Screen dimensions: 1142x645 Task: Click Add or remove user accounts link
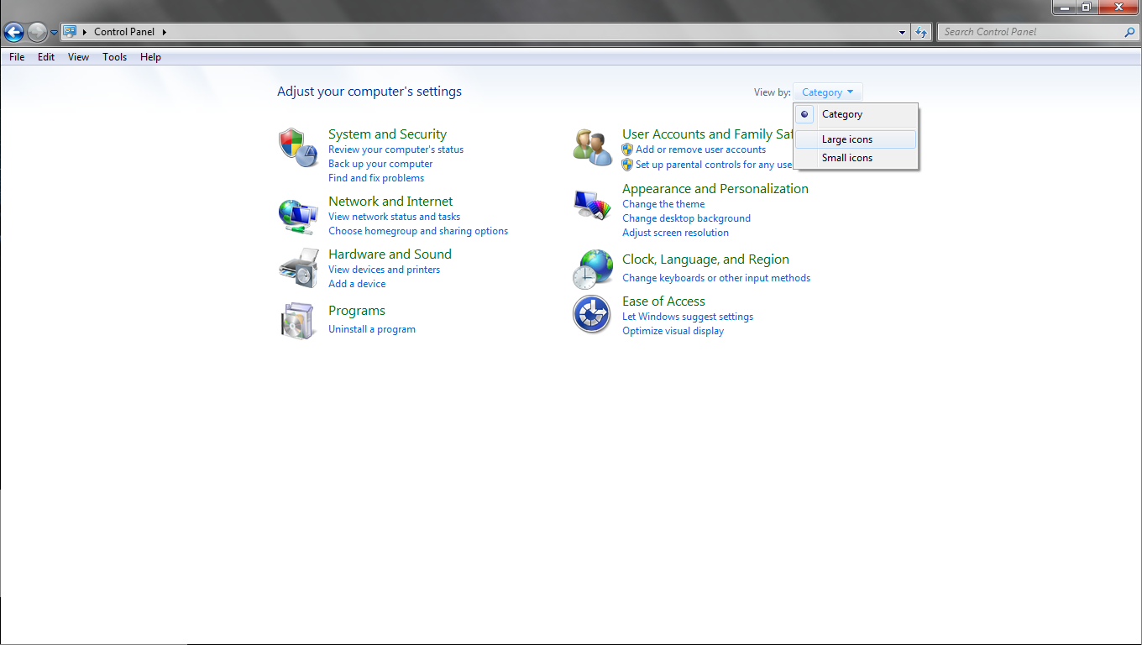[700, 149]
